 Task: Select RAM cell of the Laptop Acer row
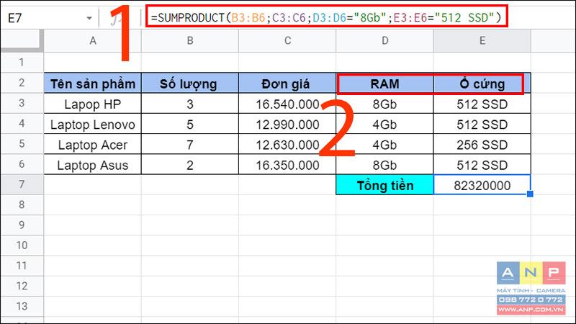tap(384, 144)
